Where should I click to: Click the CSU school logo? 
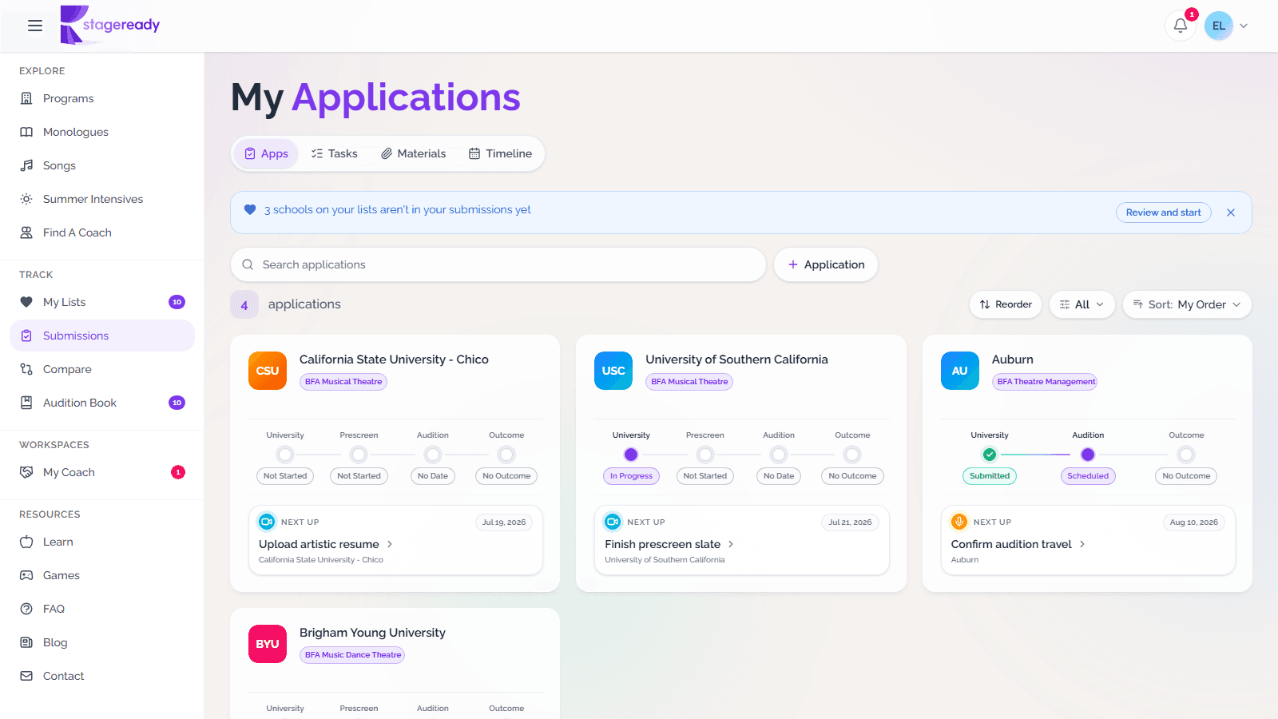pyautogui.click(x=268, y=371)
